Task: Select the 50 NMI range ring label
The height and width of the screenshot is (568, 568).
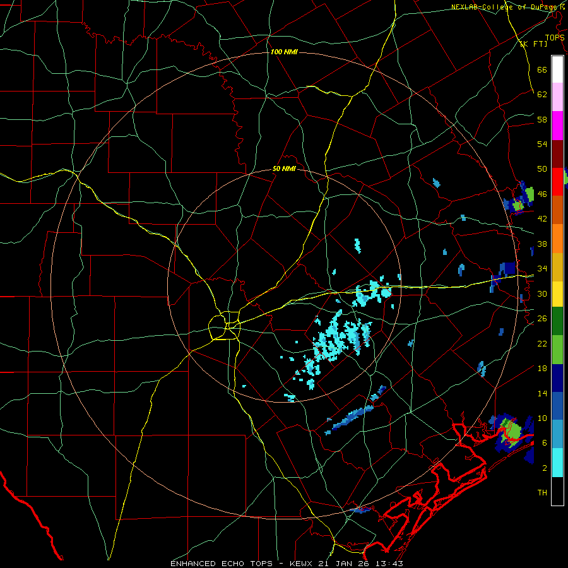Action: tap(284, 169)
